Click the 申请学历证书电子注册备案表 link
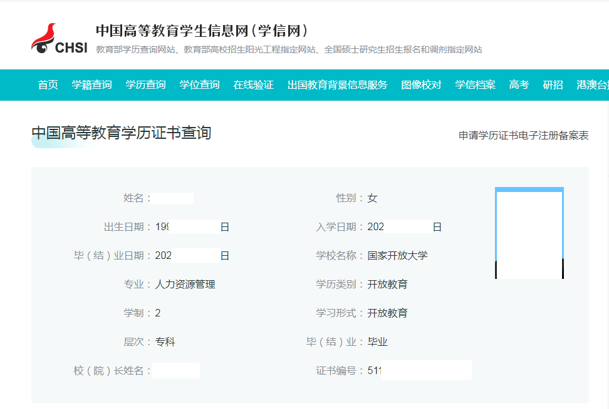This screenshot has width=609, height=409. click(524, 135)
